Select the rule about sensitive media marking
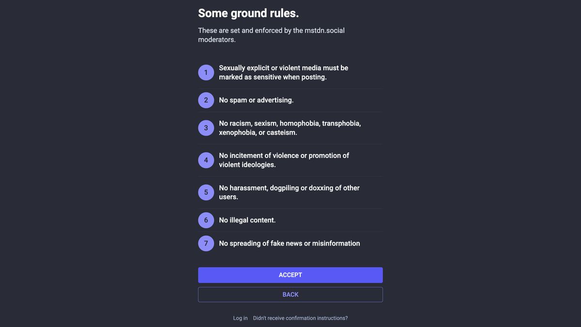This screenshot has height=327, width=581. click(x=283, y=72)
